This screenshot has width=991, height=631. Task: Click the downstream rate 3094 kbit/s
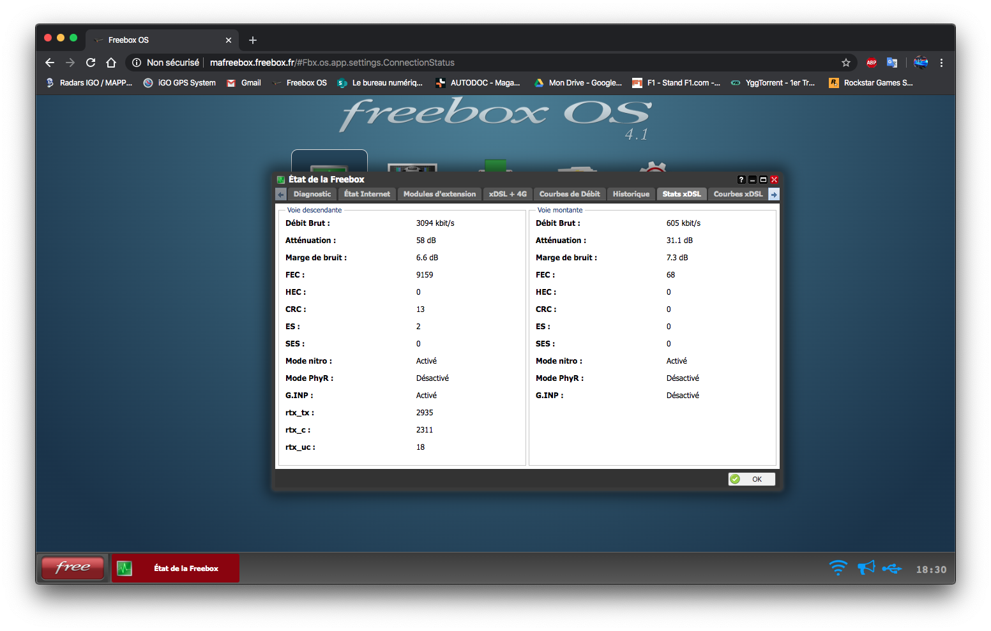tap(435, 223)
